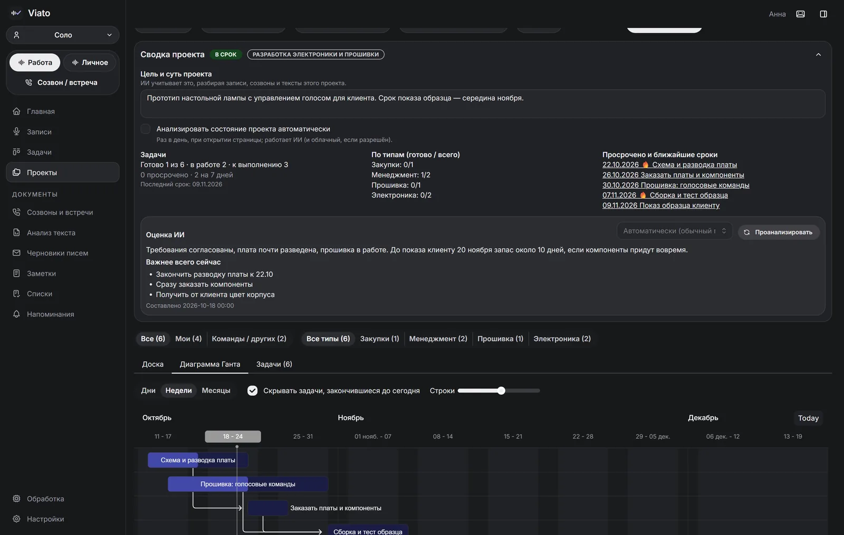The width and height of the screenshot is (844, 535).
Task: Open the keyboard shortcuts icon next to Анна
Action: (x=800, y=14)
